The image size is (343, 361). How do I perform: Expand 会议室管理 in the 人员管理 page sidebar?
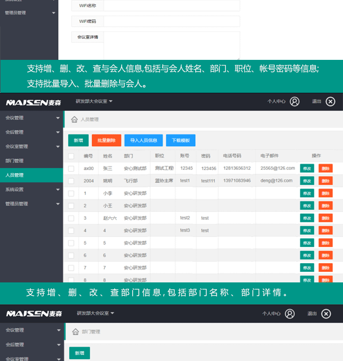31,147
